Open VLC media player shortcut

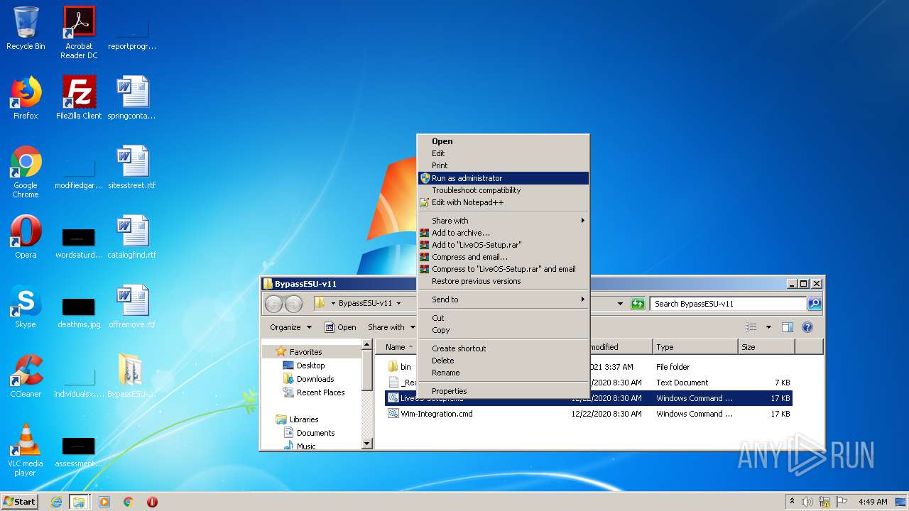pyautogui.click(x=26, y=450)
